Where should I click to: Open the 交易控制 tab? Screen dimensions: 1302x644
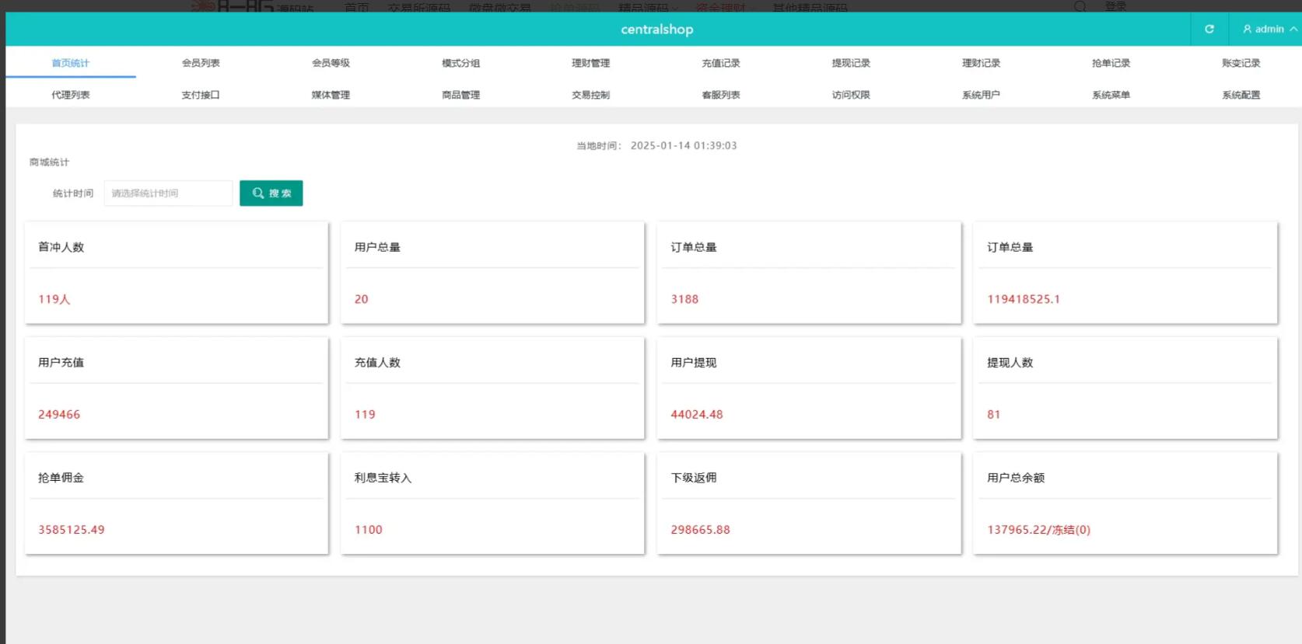coord(590,95)
